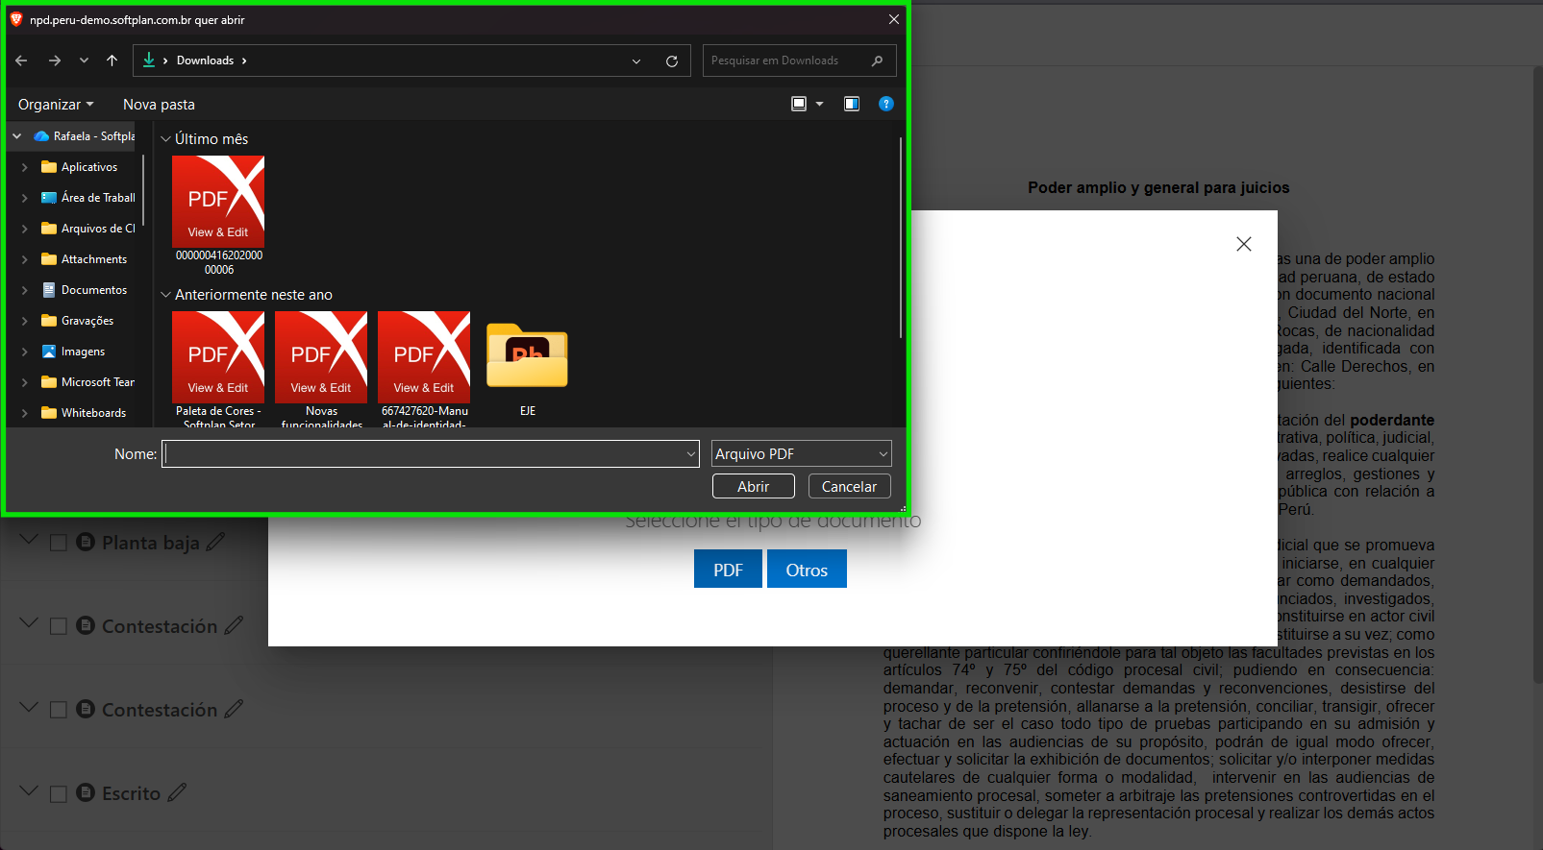Click the Downloads arrow icon in address bar
Viewport: 1543px width, 850px height.
point(149,61)
